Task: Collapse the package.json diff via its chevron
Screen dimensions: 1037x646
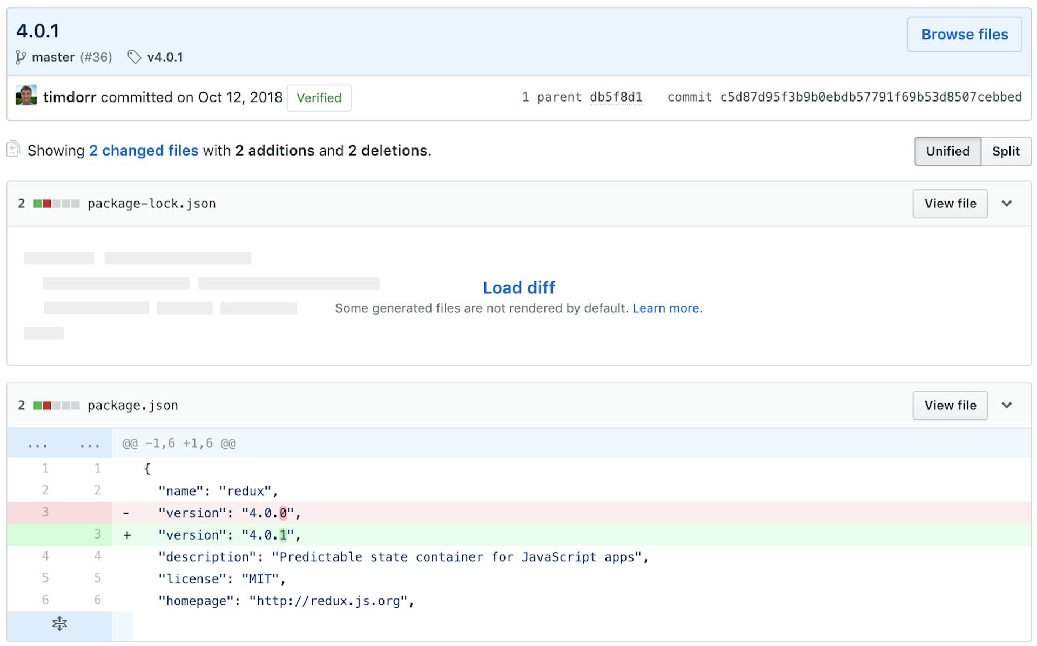Action: click(x=1007, y=405)
